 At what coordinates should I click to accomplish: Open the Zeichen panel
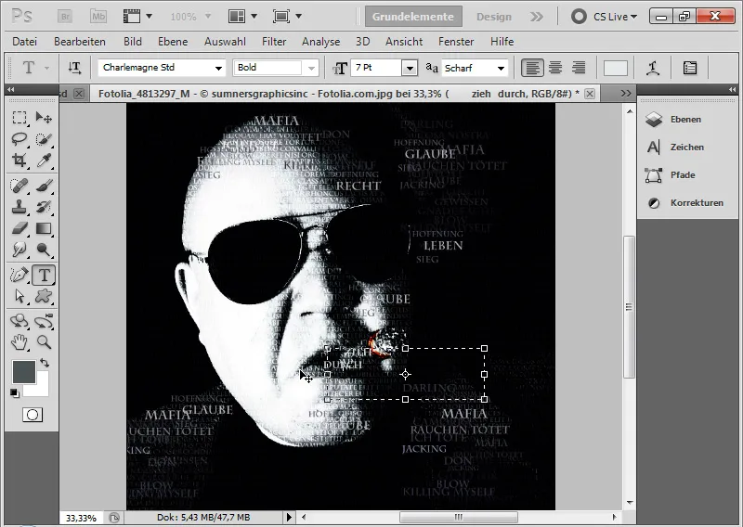[686, 148]
